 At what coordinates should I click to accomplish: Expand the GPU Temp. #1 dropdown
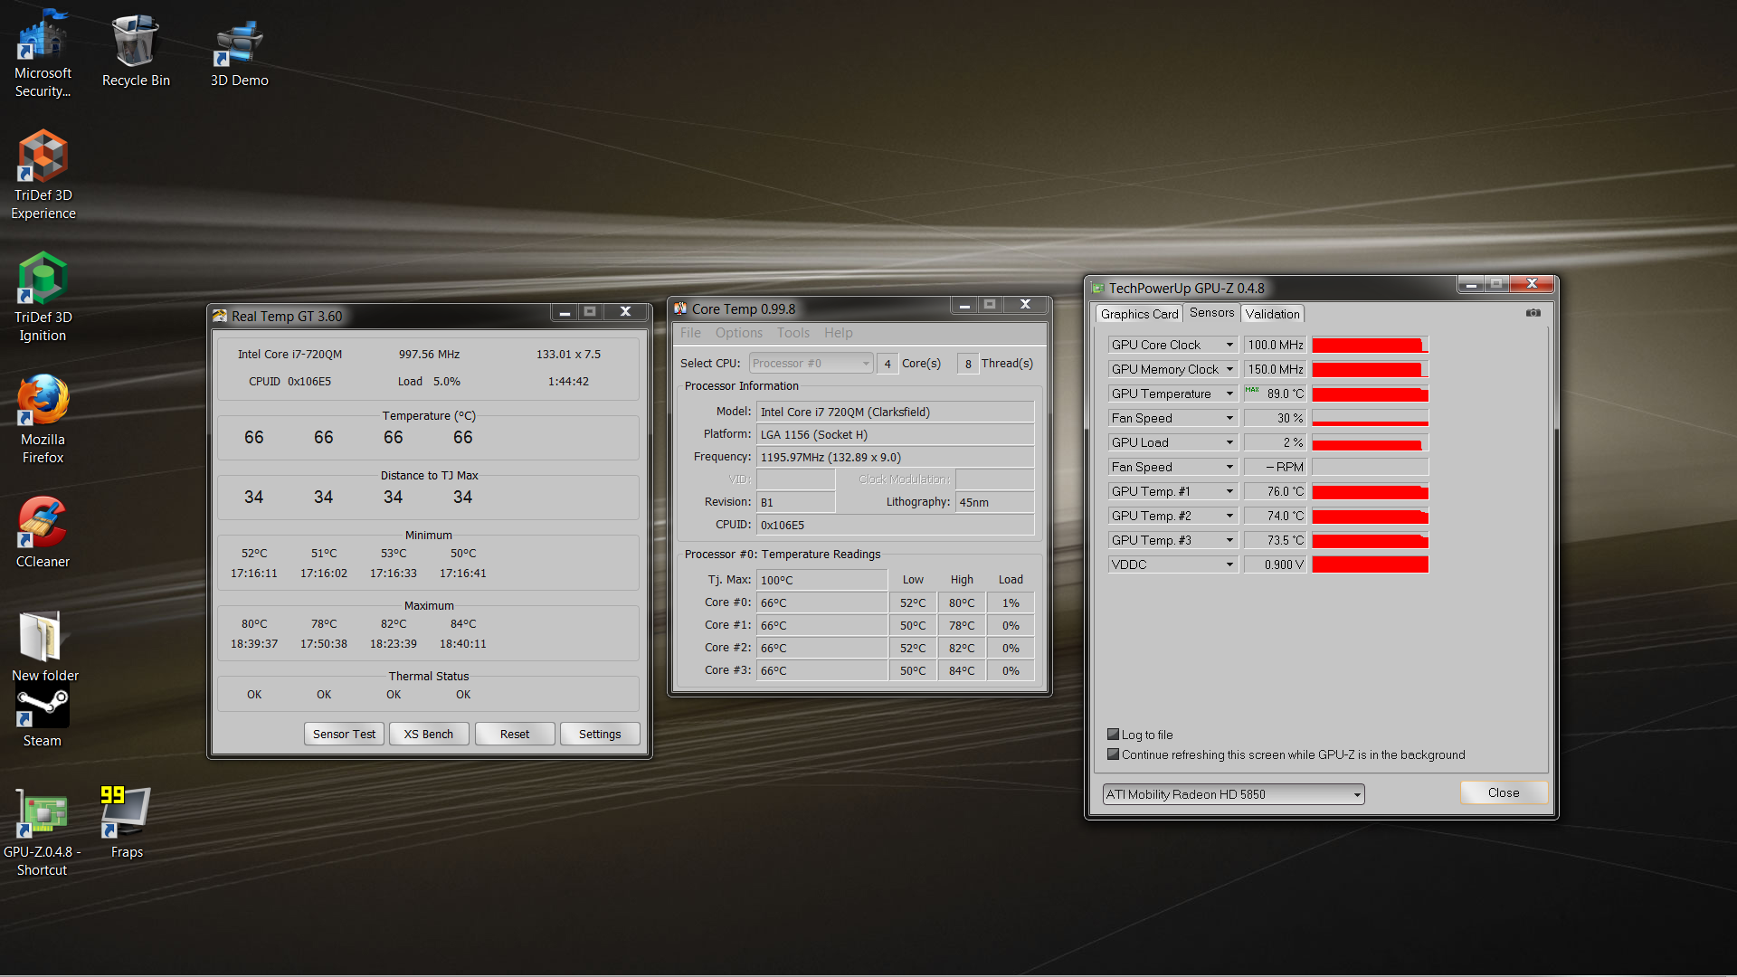[1229, 491]
